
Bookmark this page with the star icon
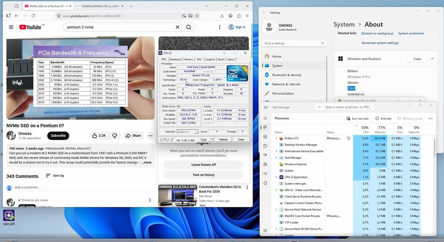click(x=197, y=16)
